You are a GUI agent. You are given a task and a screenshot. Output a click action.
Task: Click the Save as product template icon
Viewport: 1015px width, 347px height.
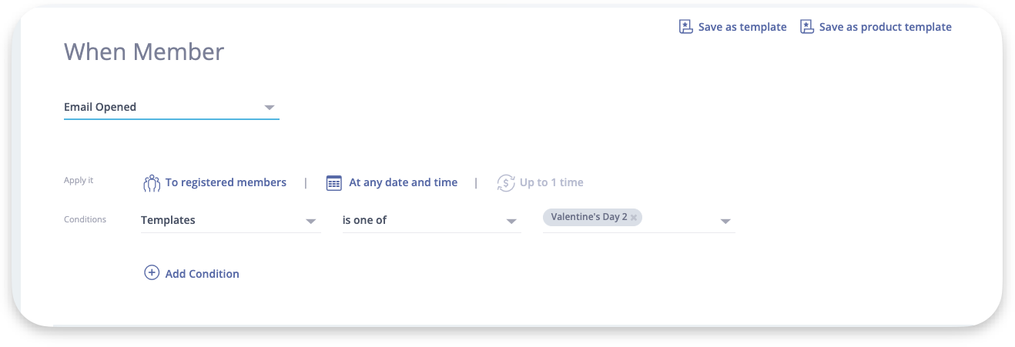[x=807, y=27]
